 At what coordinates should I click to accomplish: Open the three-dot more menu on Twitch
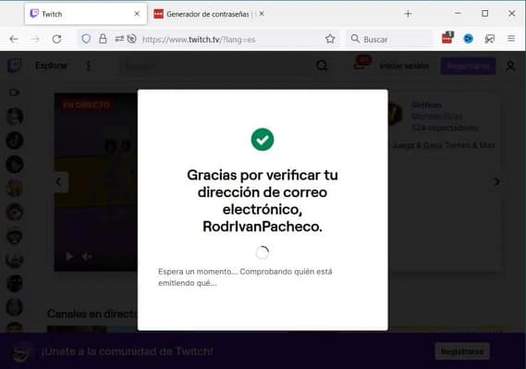pyautogui.click(x=88, y=66)
